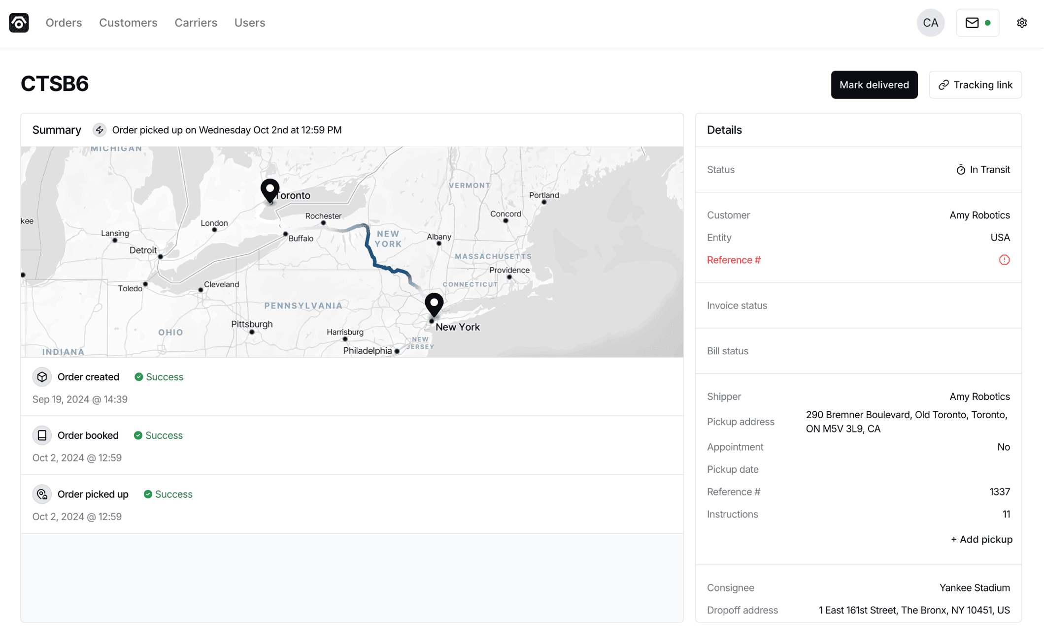
Task: Open the CA user avatar menu
Action: [x=930, y=22]
